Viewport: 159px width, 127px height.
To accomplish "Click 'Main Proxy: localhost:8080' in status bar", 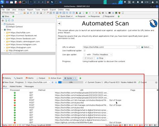I will pos(39,125).
